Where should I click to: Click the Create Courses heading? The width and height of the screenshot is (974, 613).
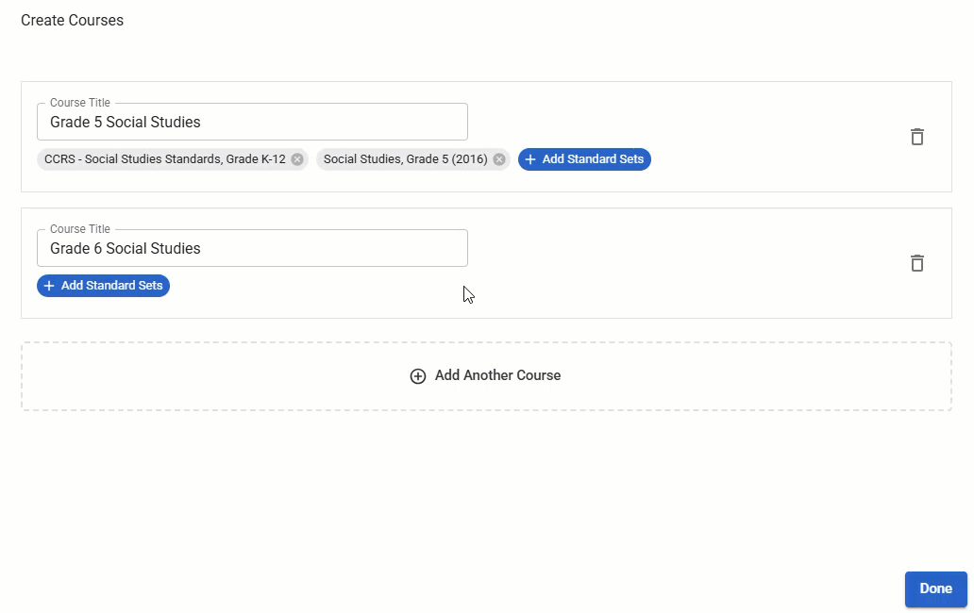tap(72, 21)
